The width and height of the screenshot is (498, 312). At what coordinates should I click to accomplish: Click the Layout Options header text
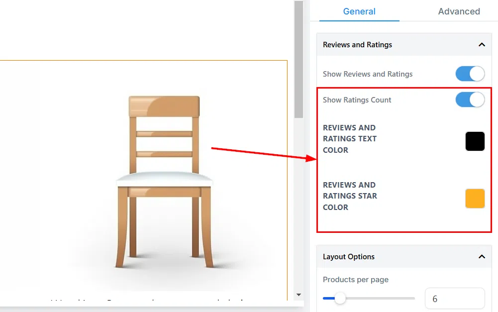pyautogui.click(x=348, y=257)
